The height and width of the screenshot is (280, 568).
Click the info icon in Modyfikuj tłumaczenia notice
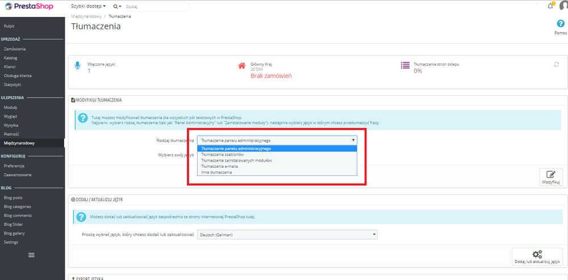tap(83, 118)
